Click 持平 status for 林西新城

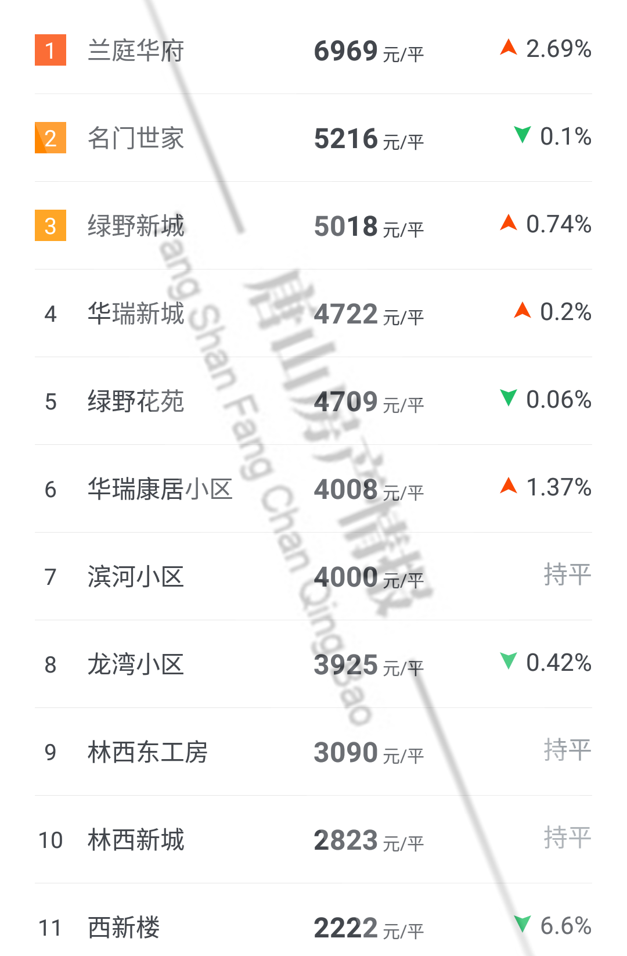pos(567,838)
